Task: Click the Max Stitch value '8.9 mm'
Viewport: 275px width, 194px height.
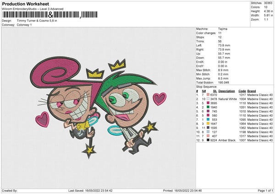Action: point(223,70)
